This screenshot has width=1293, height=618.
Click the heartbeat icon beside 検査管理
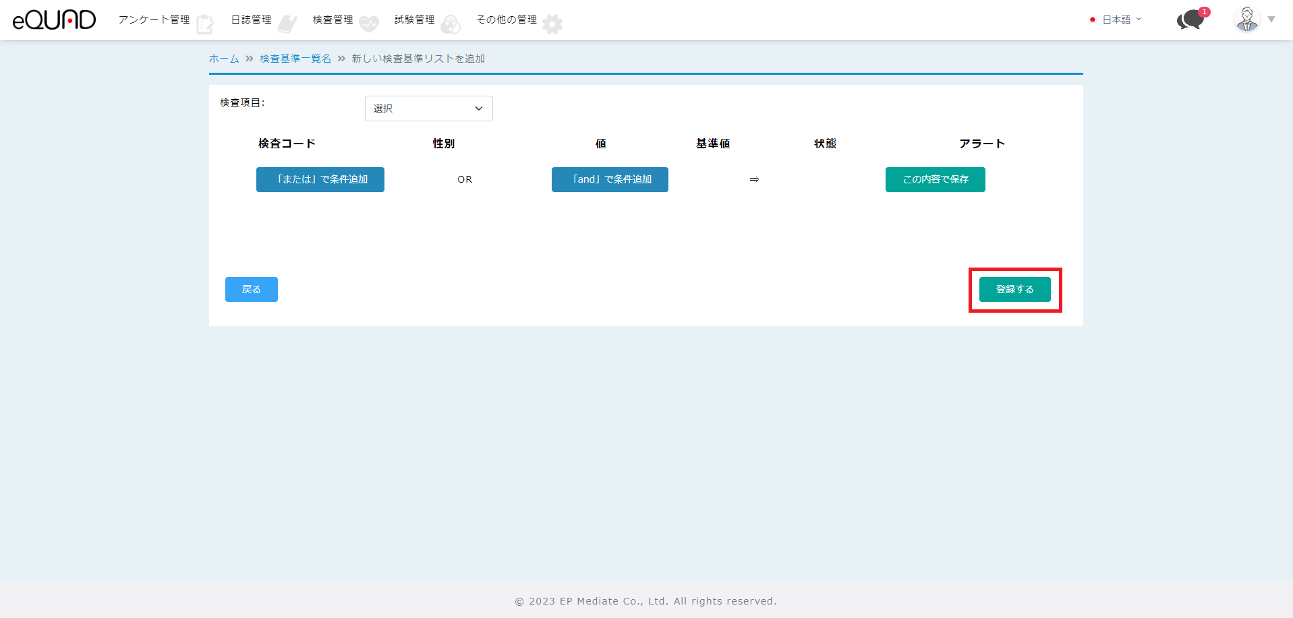pyautogui.click(x=369, y=24)
